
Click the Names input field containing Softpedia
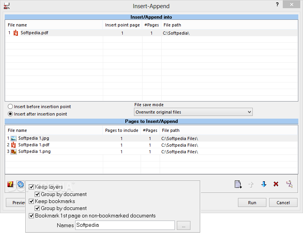pos(125,225)
